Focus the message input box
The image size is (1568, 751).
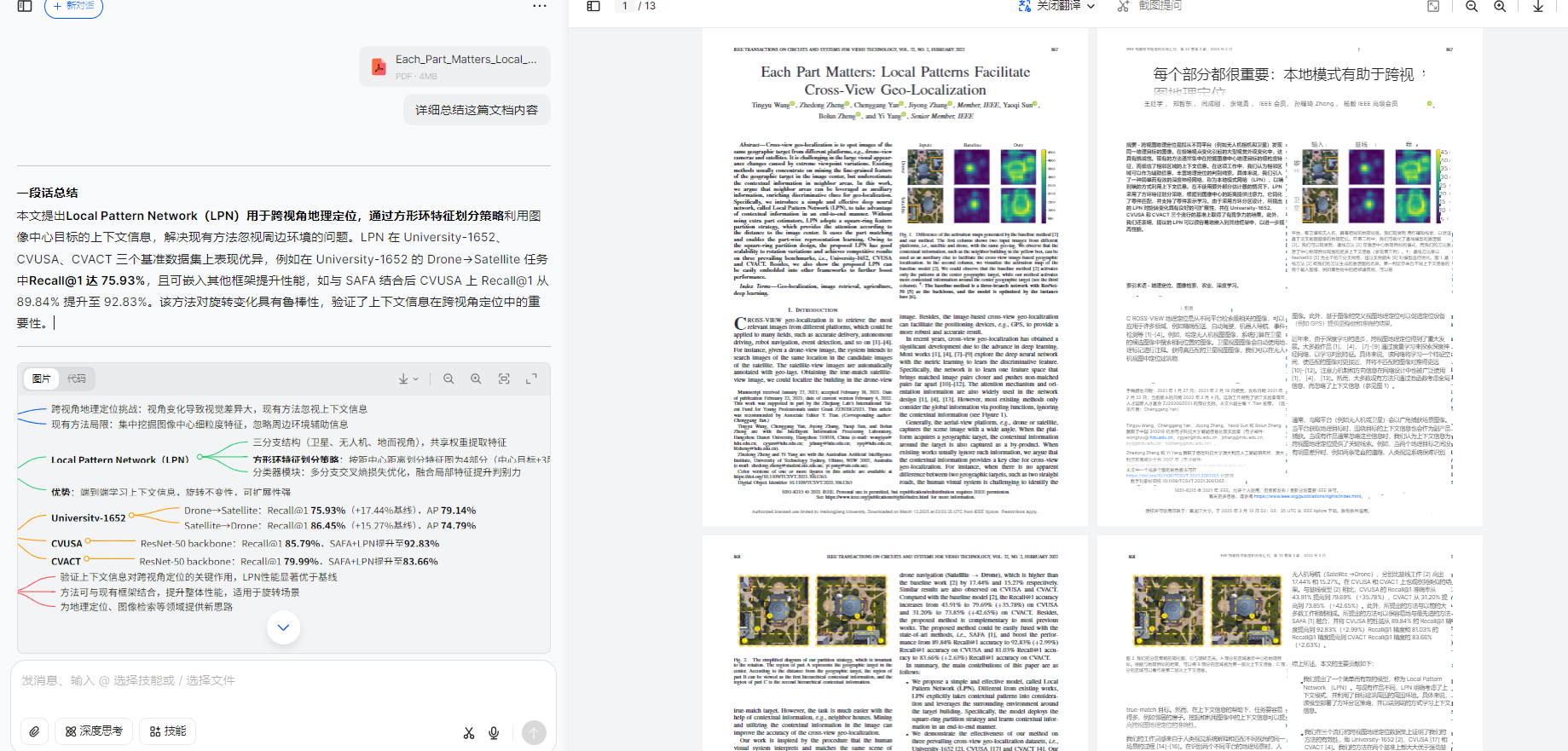pyautogui.click(x=283, y=680)
